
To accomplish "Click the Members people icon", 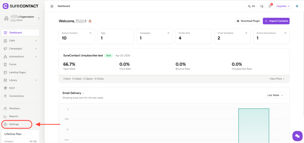I will pyautogui.click(x=6, y=108).
